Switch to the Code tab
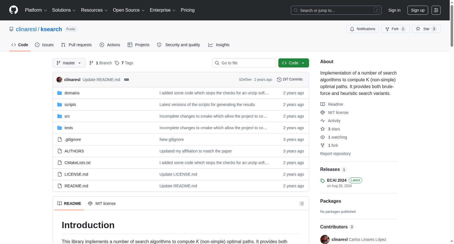Image resolution: width=454 pixels, height=244 pixels. pos(20,45)
